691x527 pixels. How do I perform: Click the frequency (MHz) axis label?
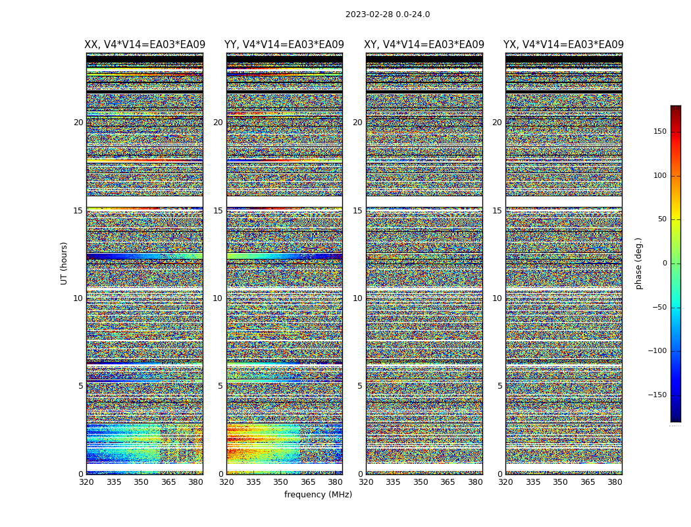coord(318,494)
